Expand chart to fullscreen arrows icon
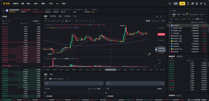209x101 pixels. pos(164,16)
